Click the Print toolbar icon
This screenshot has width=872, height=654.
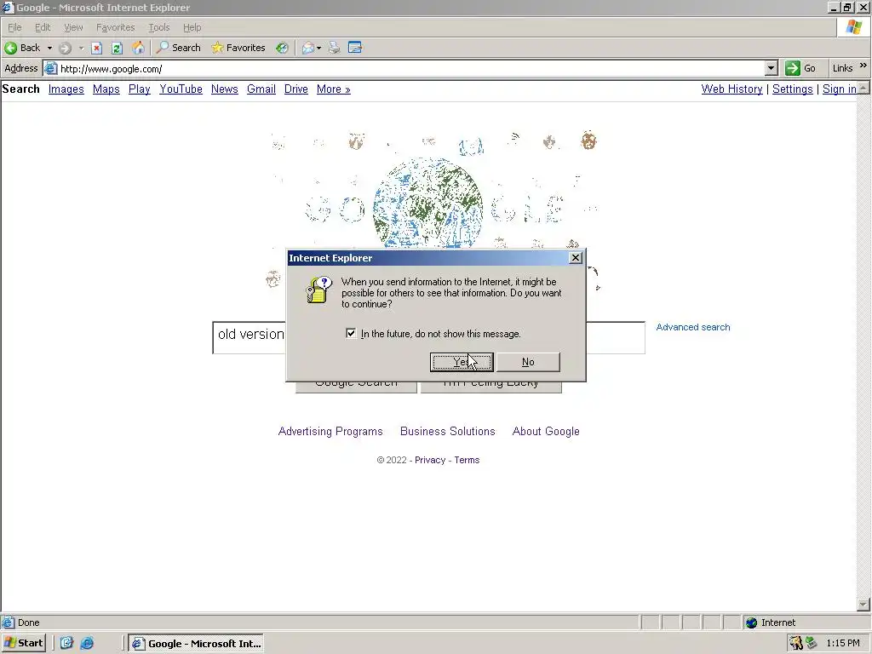(x=334, y=48)
